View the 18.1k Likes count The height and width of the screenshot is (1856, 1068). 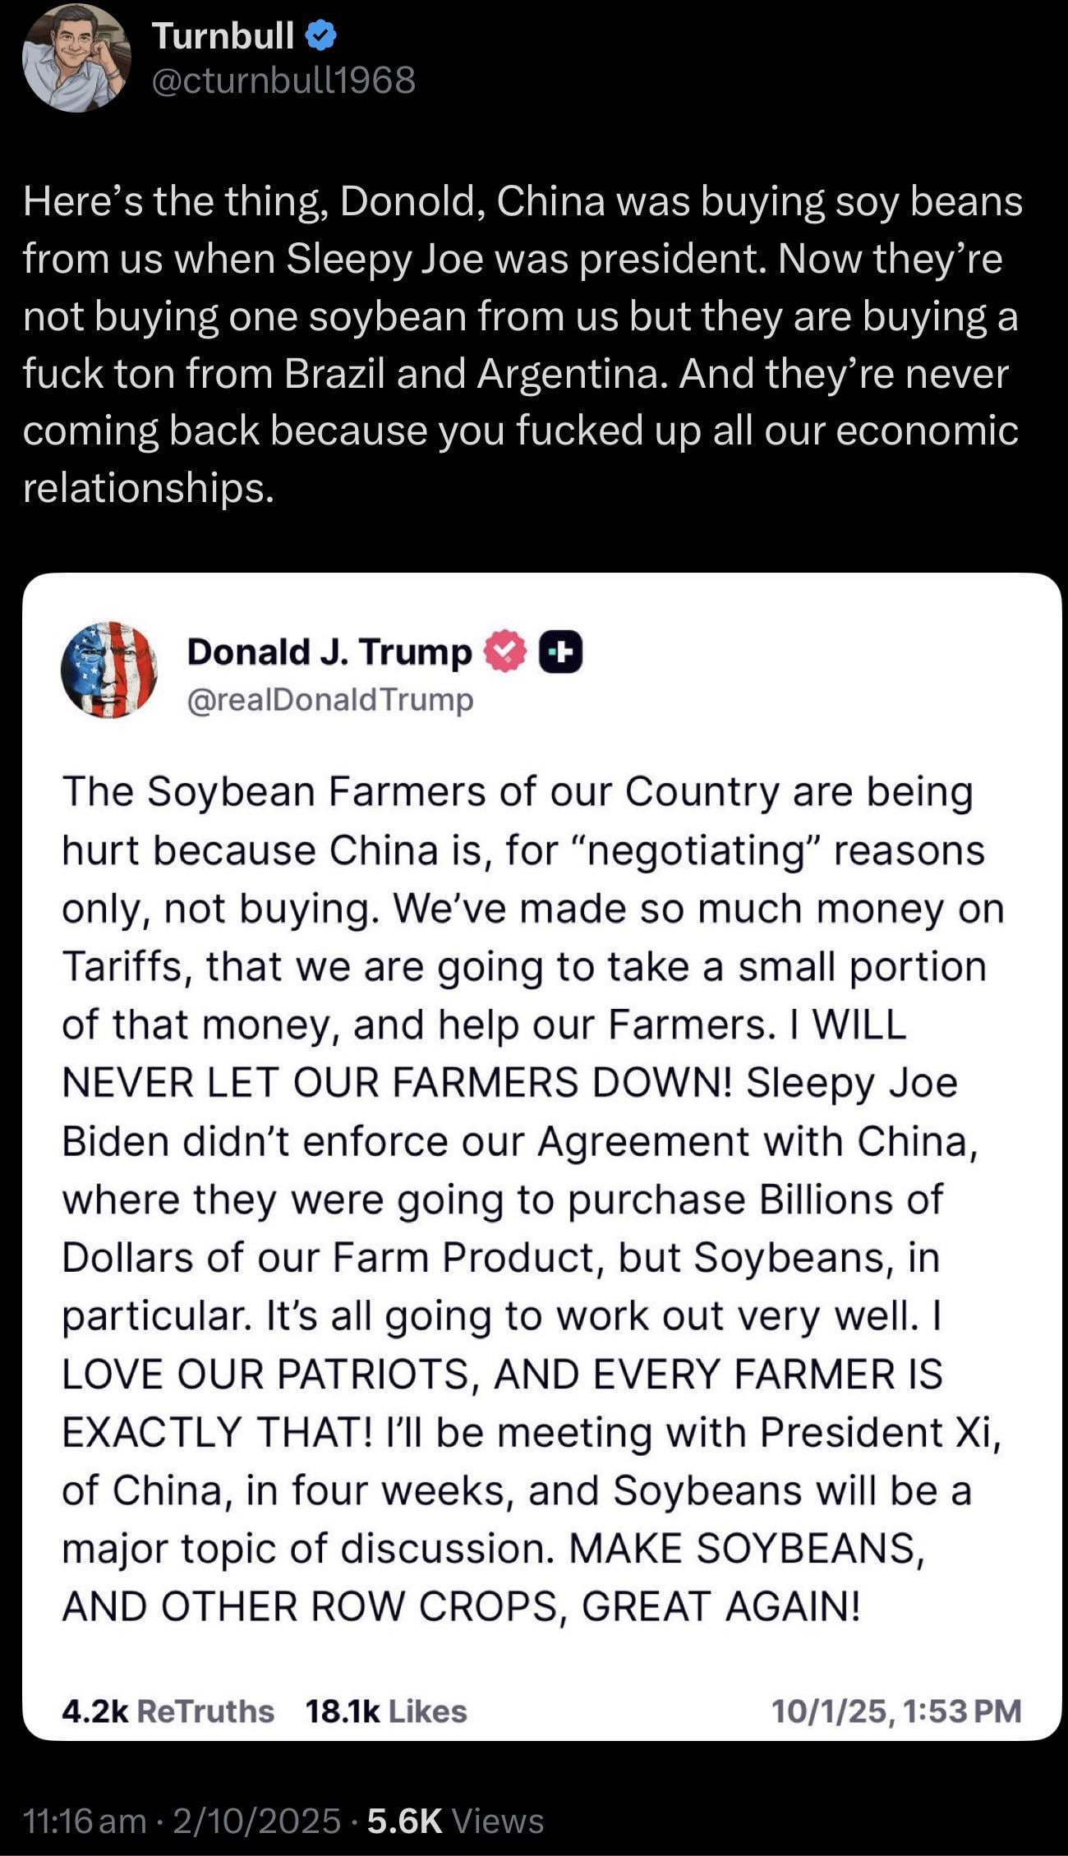coord(386,1711)
